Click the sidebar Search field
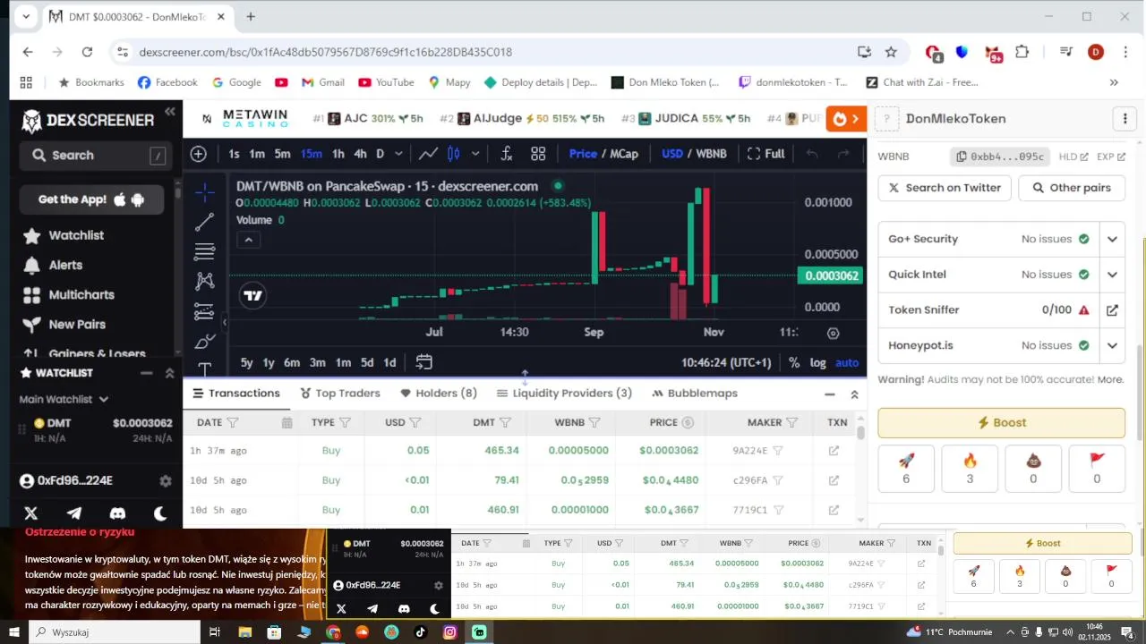This screenshot has height=644, width=1146. coord(96,155)
